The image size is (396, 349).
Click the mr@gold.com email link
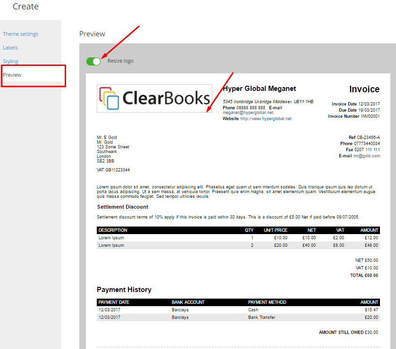coord(367,156)
